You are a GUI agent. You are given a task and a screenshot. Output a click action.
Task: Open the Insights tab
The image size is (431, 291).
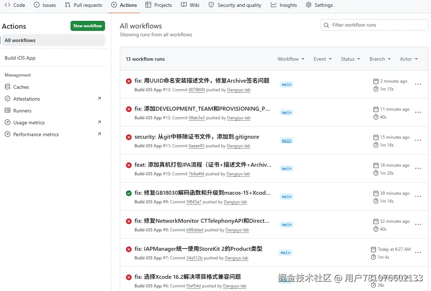coord(283,5)
